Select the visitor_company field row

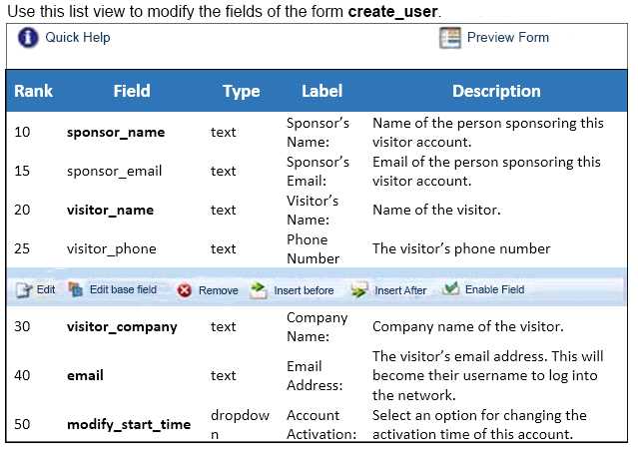click(122, 326)
